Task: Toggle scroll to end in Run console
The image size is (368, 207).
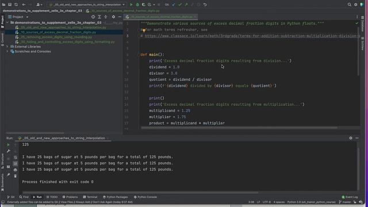Action: [16, 163]
